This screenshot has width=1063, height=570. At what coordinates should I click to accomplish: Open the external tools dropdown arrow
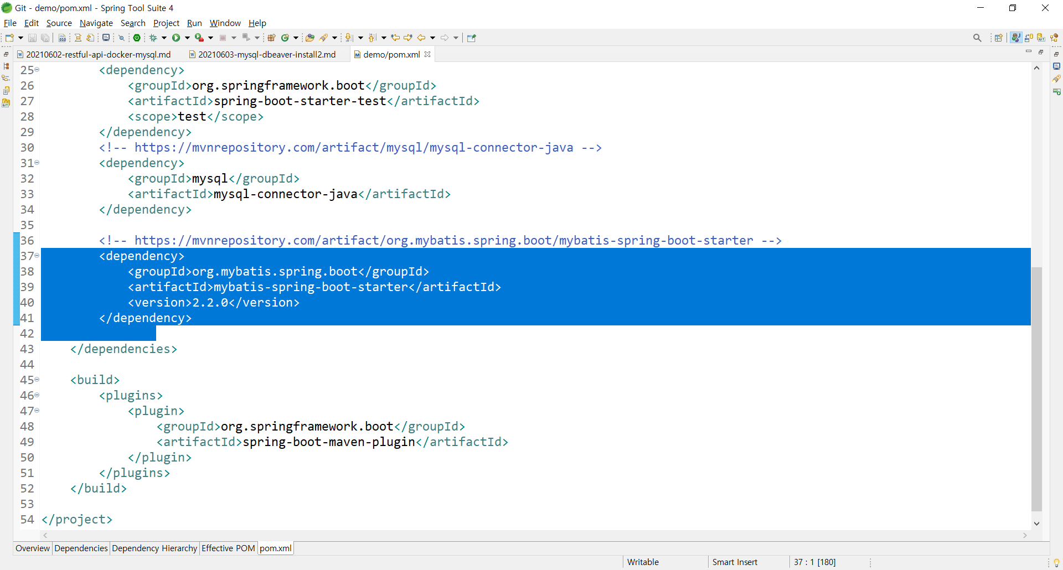point(210,38)
